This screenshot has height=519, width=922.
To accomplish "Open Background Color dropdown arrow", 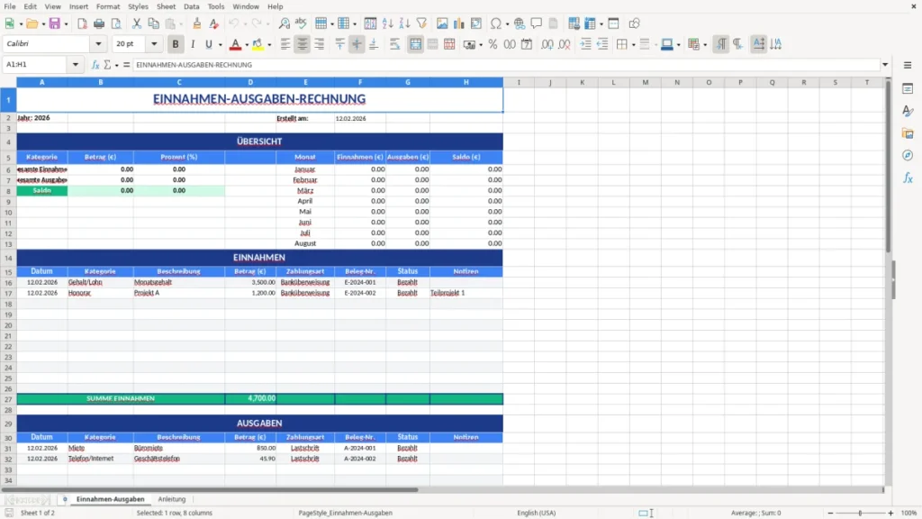I will [269, 45].
